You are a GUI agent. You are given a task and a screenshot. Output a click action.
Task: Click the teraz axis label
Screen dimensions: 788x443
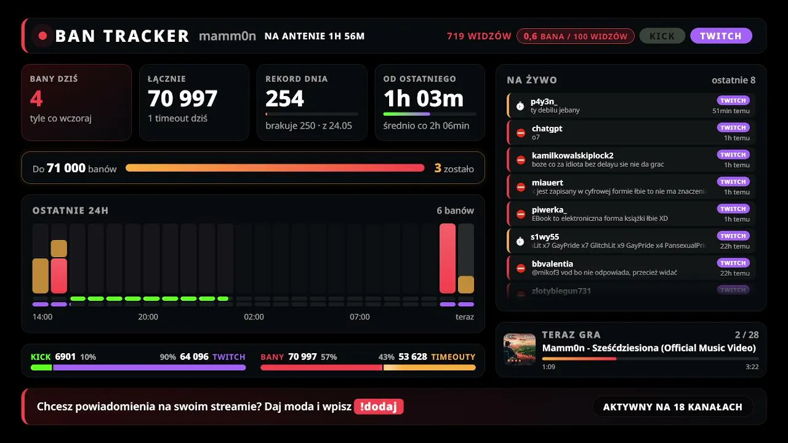tap(465, 317)
